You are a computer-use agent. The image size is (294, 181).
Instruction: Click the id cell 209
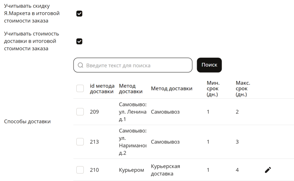point(94,112)
